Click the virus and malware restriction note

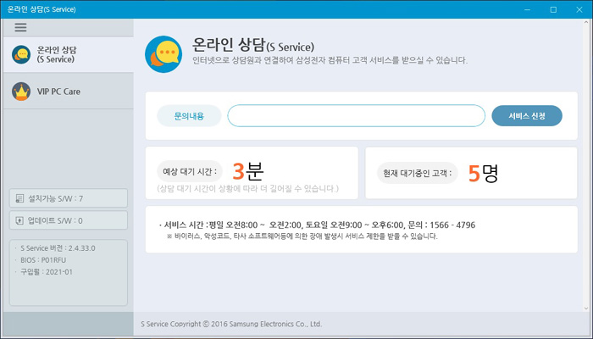pos(302,236)
